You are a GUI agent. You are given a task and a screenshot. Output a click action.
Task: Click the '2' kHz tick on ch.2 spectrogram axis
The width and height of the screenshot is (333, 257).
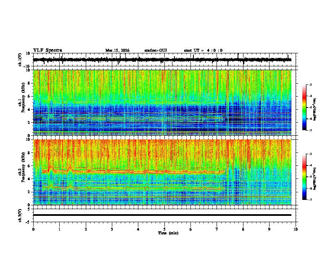[x=29, y=192]
